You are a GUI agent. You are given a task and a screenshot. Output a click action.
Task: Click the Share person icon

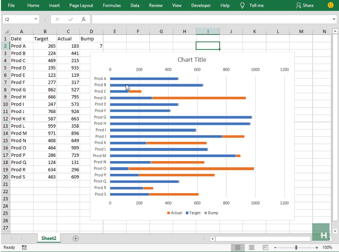pyautogui.click(x=299, y=5)
